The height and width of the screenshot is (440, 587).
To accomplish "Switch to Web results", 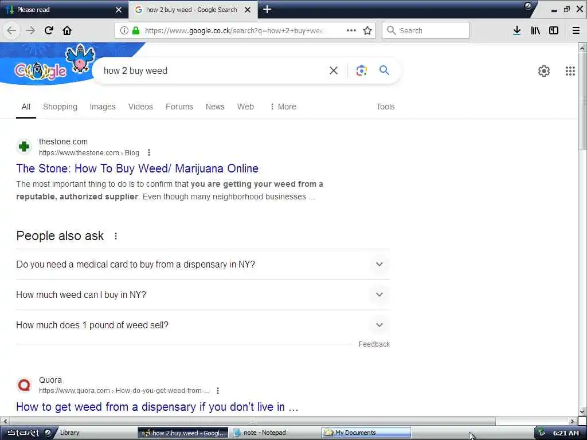I will pyautogui.click(x=245, y=107).
